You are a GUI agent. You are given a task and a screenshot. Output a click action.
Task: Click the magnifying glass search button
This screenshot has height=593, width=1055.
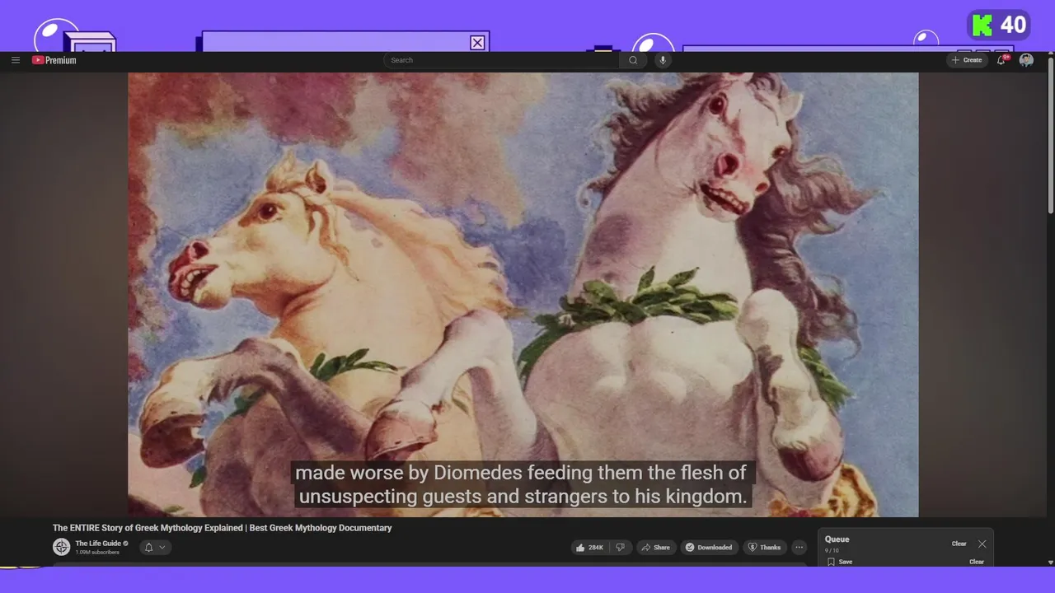[633, 60]
